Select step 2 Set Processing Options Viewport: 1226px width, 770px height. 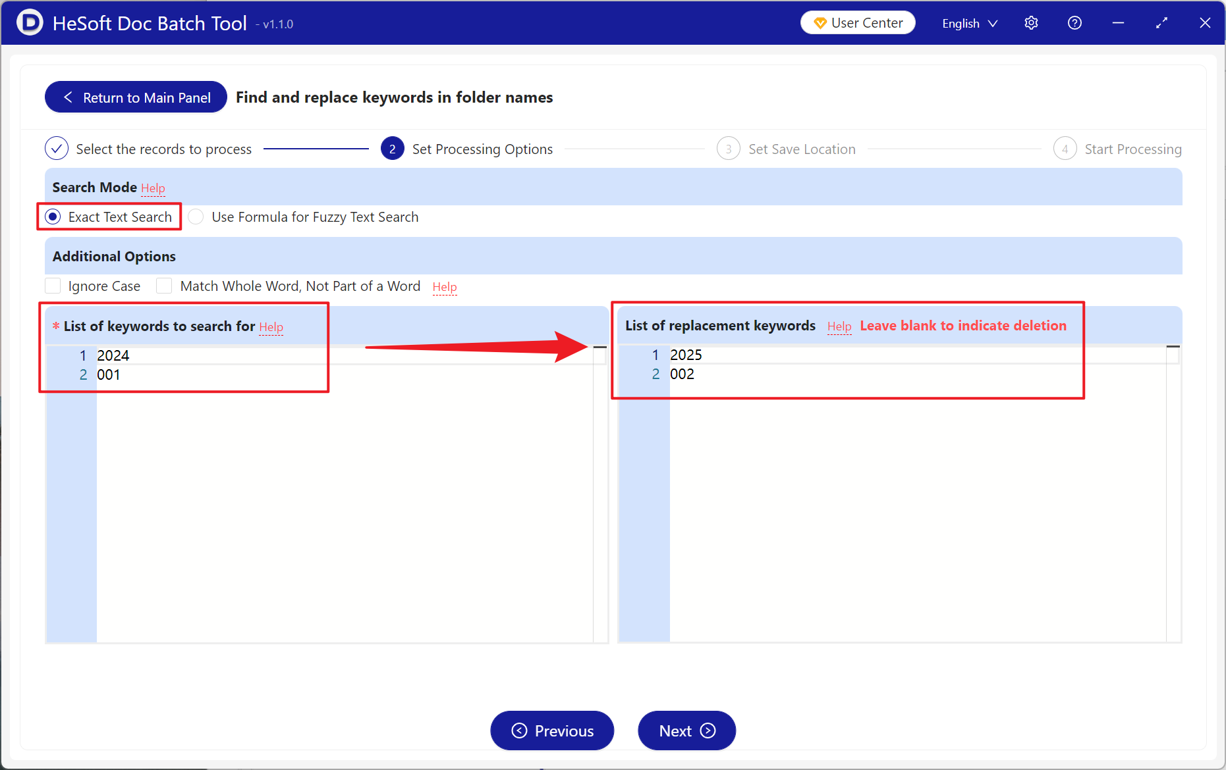point(467,149)
